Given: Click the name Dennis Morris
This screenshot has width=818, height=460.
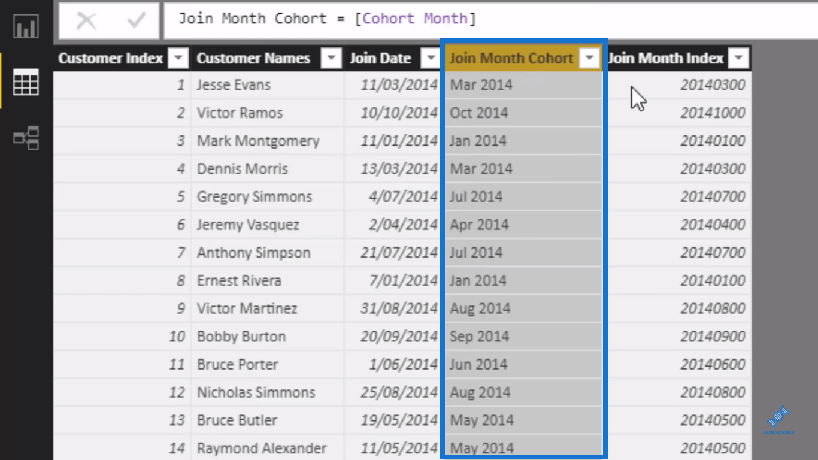Looking at the screenshot, I should click(x=243, y=169).
